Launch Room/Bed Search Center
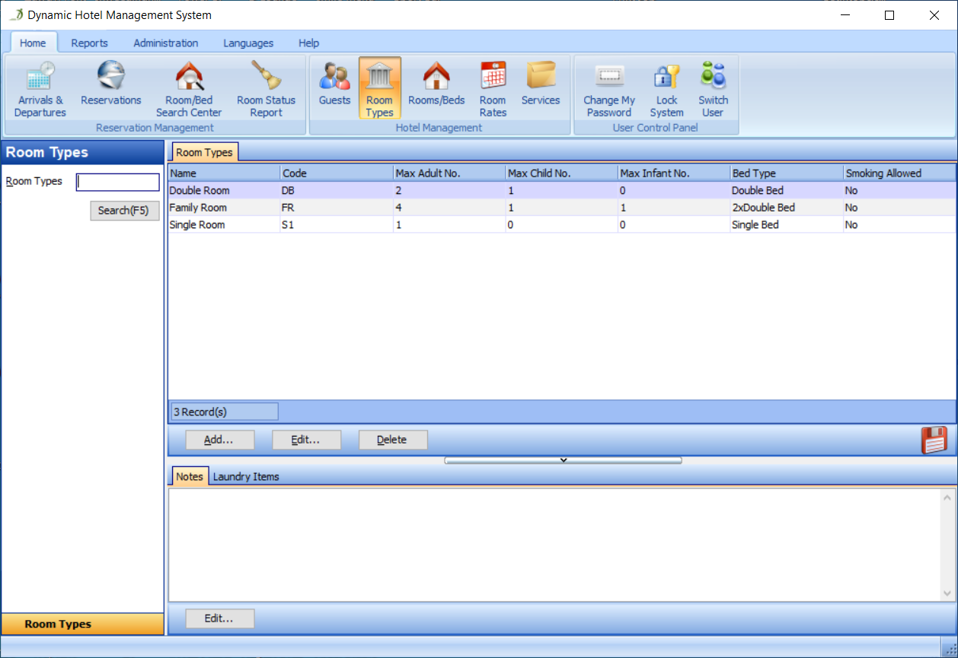Image resolution: width=958 pixels, height=658 pixels. tap(189, 89)
